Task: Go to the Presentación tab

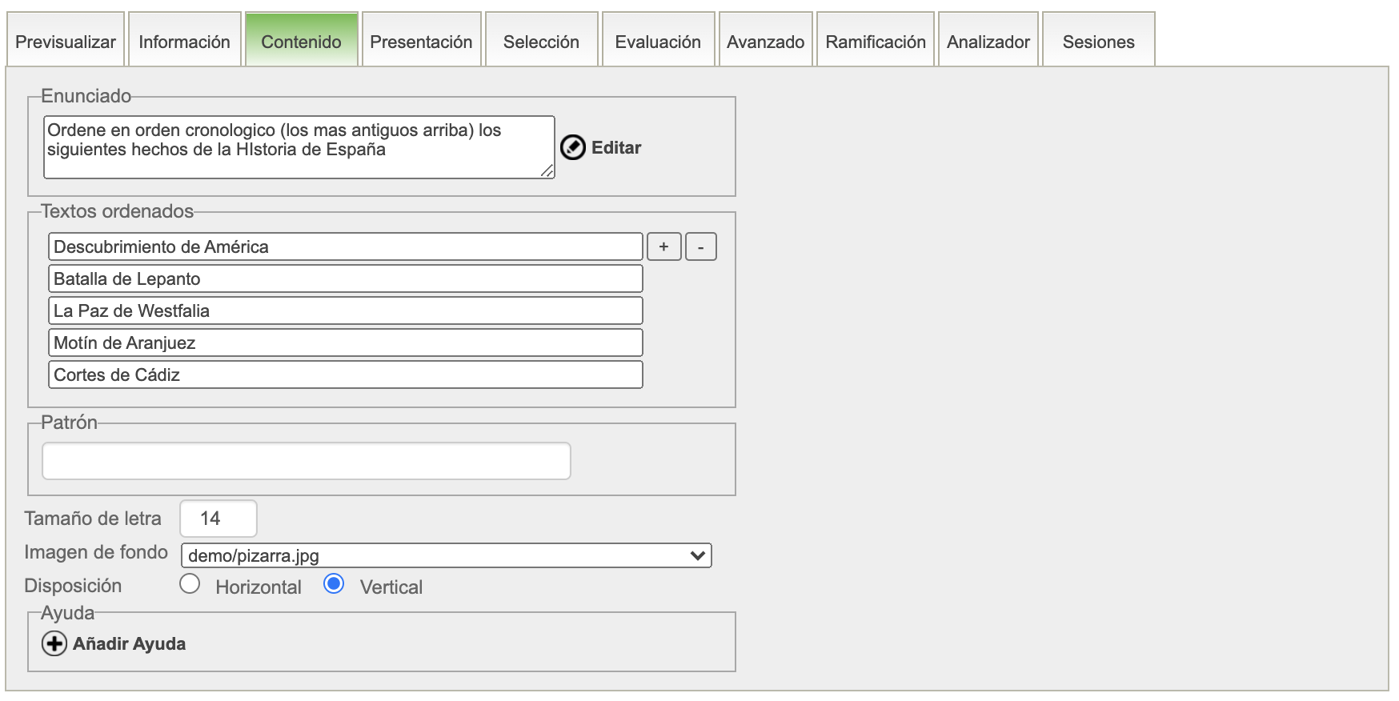Action: [421, 42]
